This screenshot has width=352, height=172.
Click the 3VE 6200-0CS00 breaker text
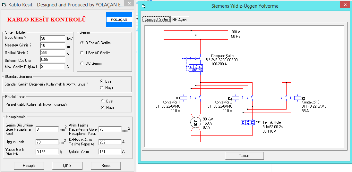click(x=224, y=60)
